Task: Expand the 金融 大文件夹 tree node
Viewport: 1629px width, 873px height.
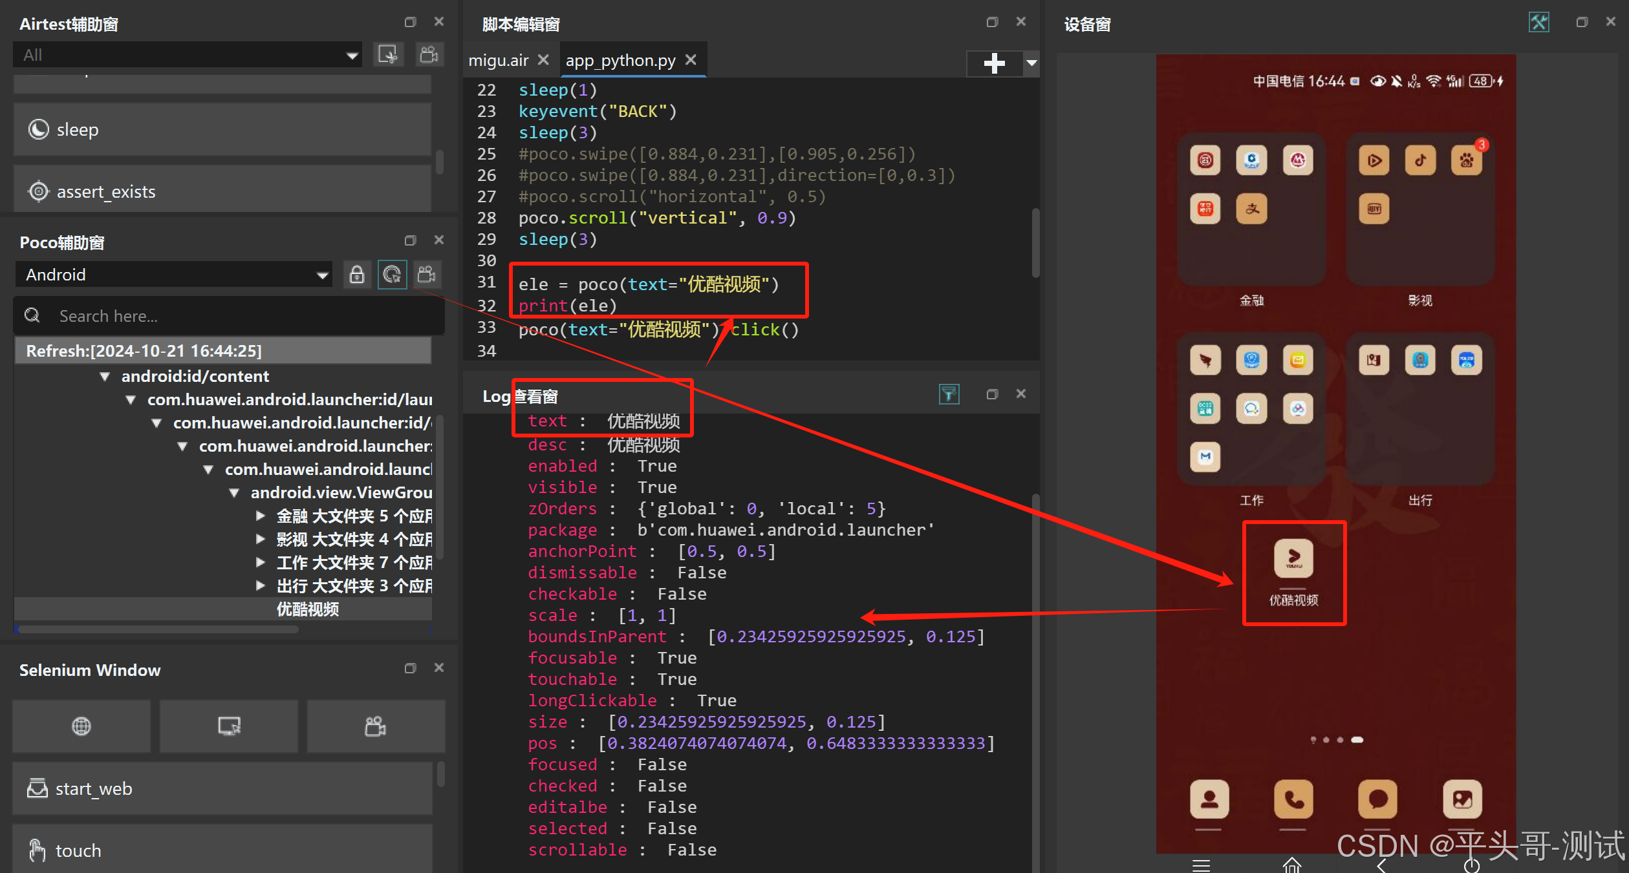Action: click(261, 516)
